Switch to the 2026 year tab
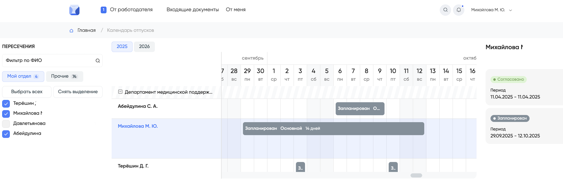Image resolution: width=563 pixels, height=183 pixels. click(144, 46)
